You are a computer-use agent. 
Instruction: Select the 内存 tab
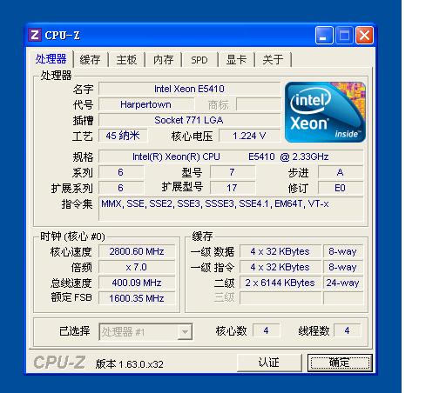[x=163, y=60]
